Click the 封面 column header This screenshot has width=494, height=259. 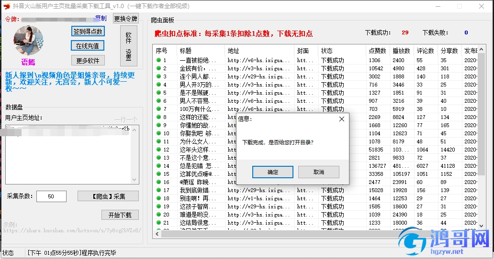point(306,51)
